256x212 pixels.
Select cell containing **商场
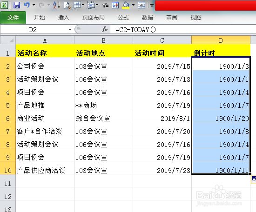coord(103,103)
